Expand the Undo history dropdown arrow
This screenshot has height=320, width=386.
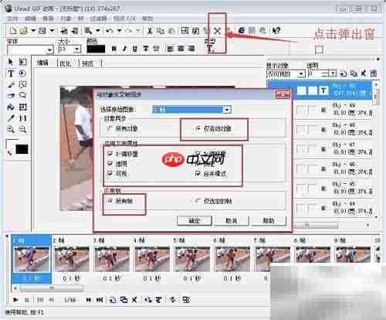pos(120,31)
